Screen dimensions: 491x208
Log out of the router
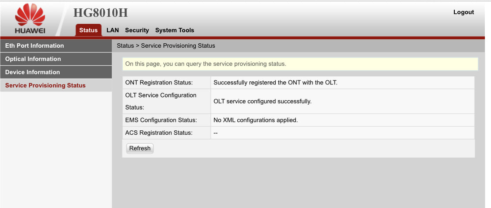[x=463, y=12]
